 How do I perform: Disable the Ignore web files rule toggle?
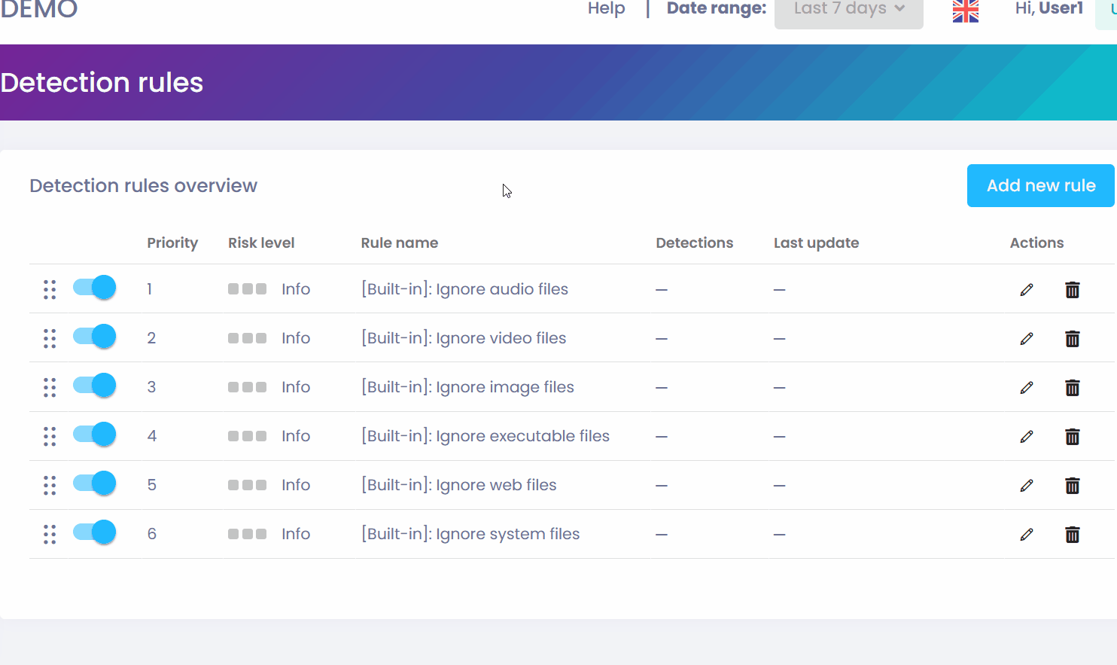tap(94, 483)
